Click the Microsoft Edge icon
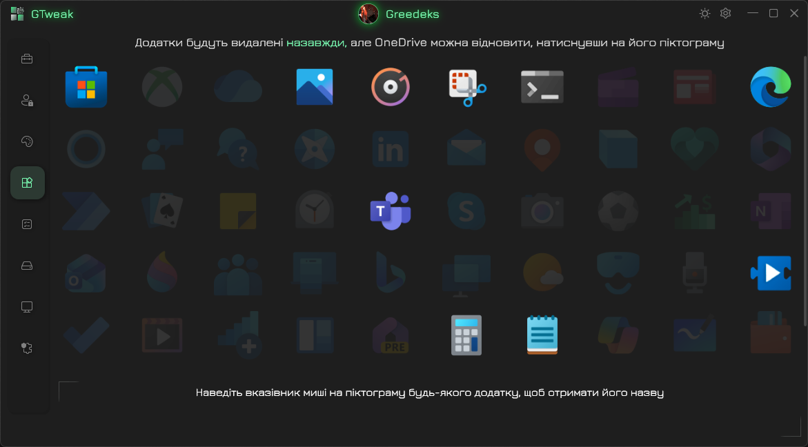The height and width of the screenshot is (447, 808). pos(770,87)
